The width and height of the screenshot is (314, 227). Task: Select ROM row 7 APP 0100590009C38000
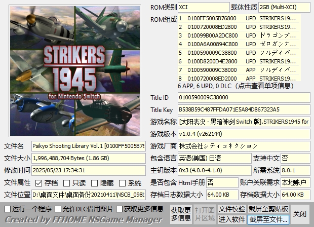coord(238,70)
